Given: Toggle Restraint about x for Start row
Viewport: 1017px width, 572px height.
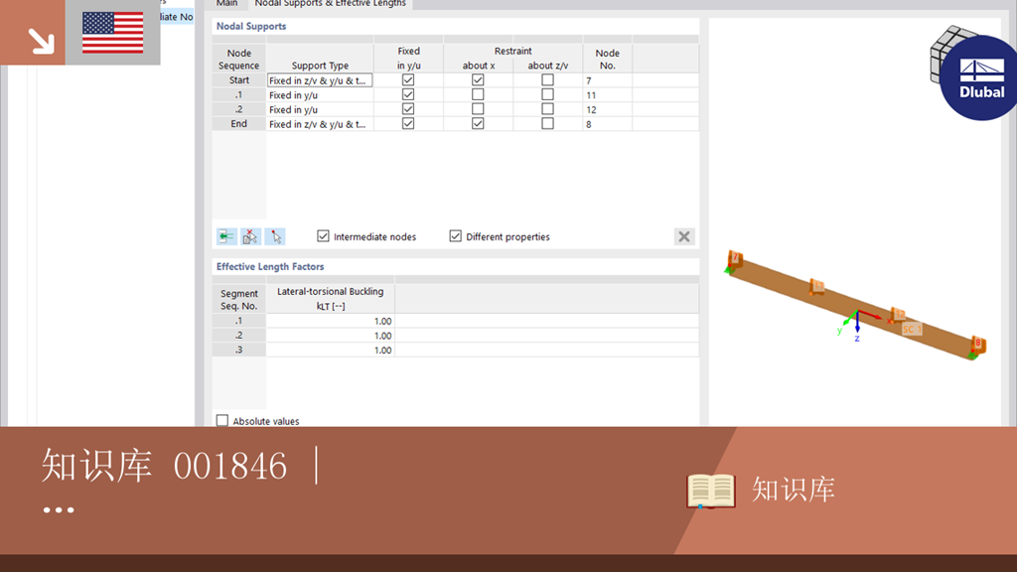Looking at the screenshot, I should click(x=478, y=79).
